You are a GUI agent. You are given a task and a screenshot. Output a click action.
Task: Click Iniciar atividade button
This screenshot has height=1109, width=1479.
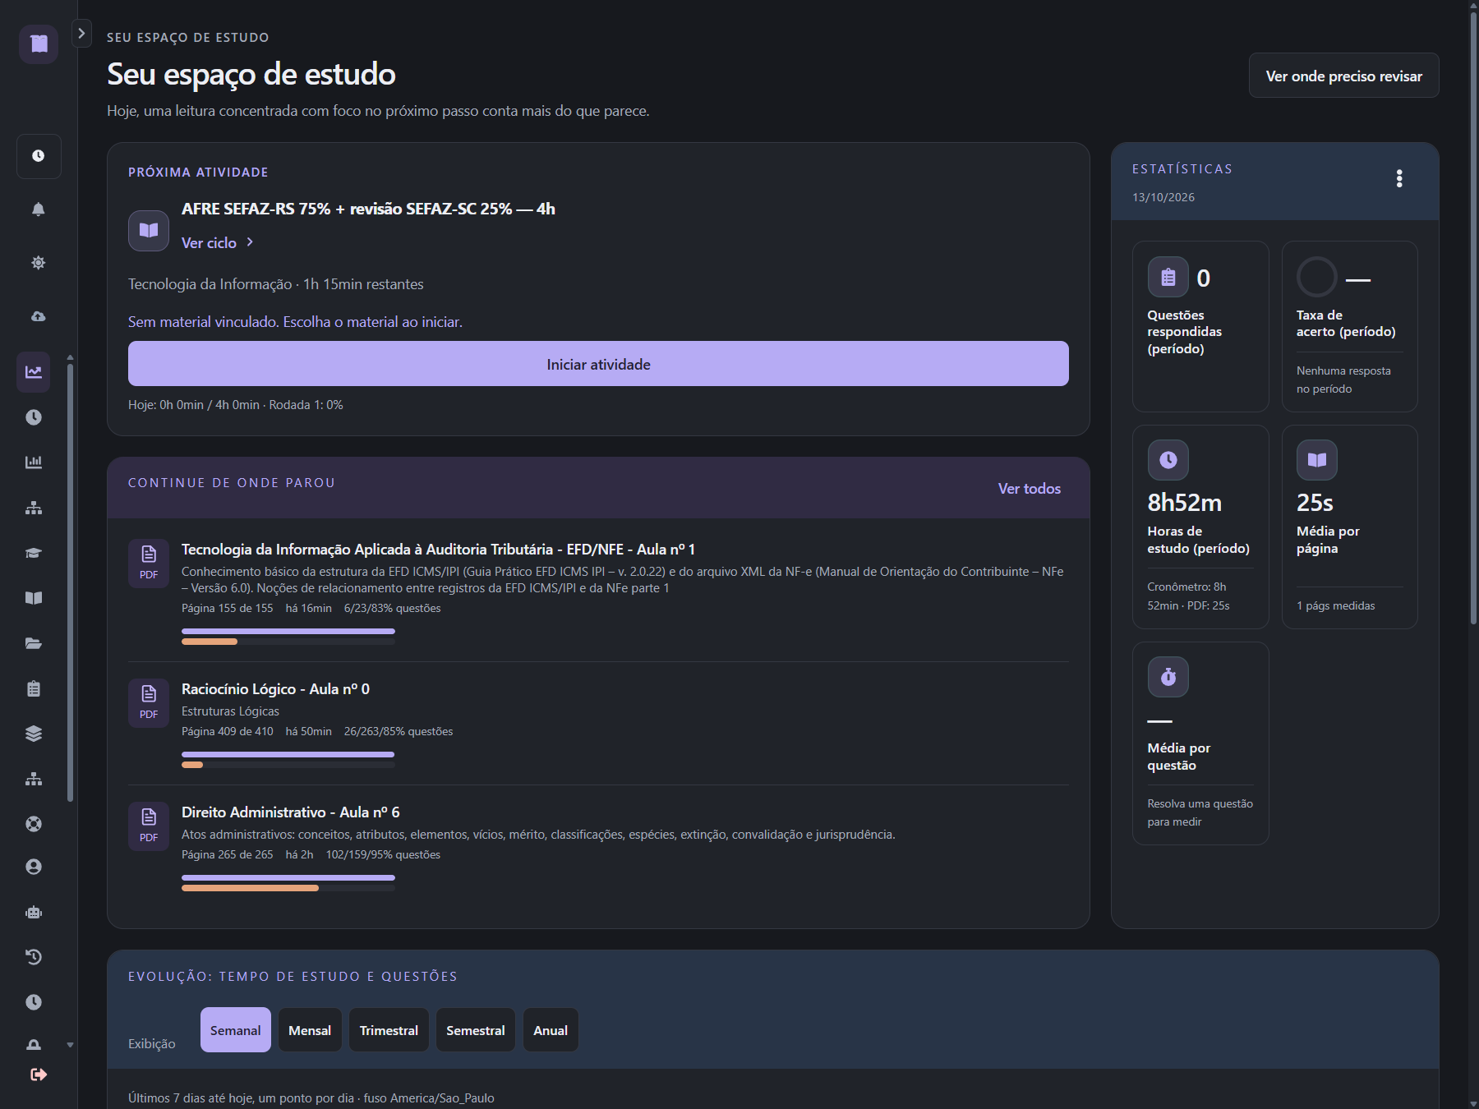598,364
